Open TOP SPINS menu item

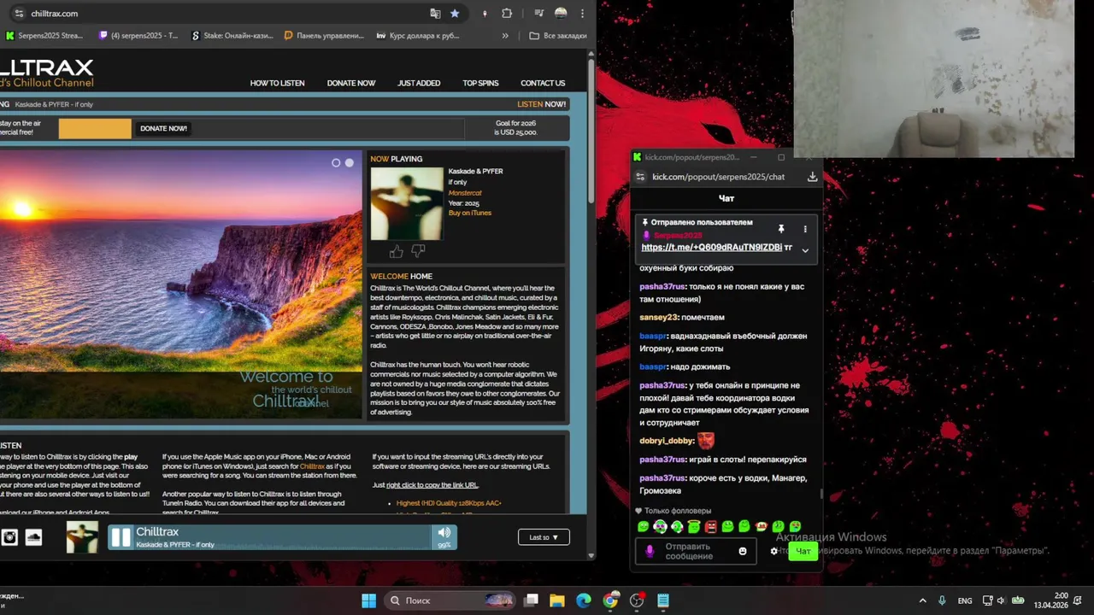coord(480,83)
